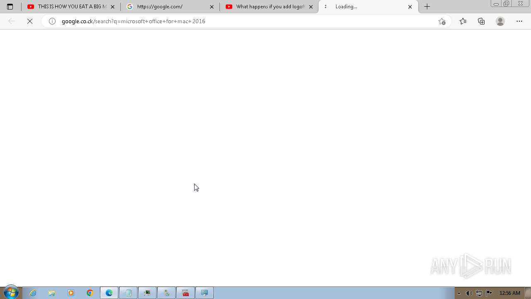This screenshot has width=531, height=299.
Task: Open File Explorer from taskbar
Action: tap(52, 293)
